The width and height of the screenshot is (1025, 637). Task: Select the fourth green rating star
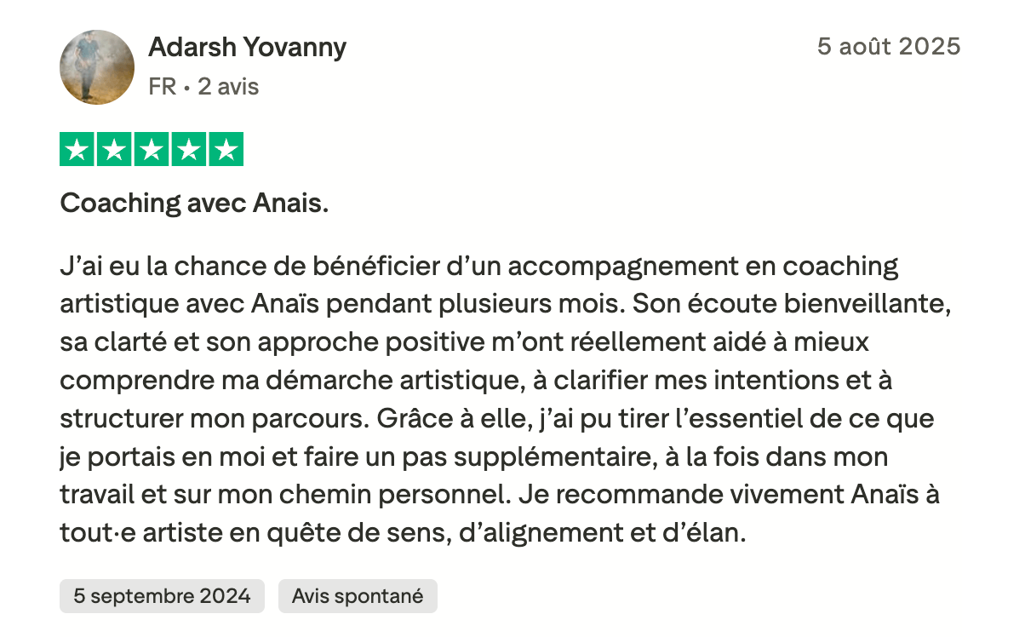(188, 150)
